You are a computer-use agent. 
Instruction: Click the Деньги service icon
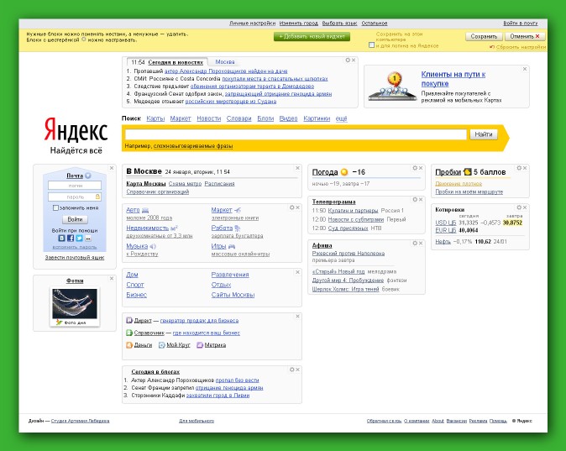pyautogui.click(x=129, y=345)
